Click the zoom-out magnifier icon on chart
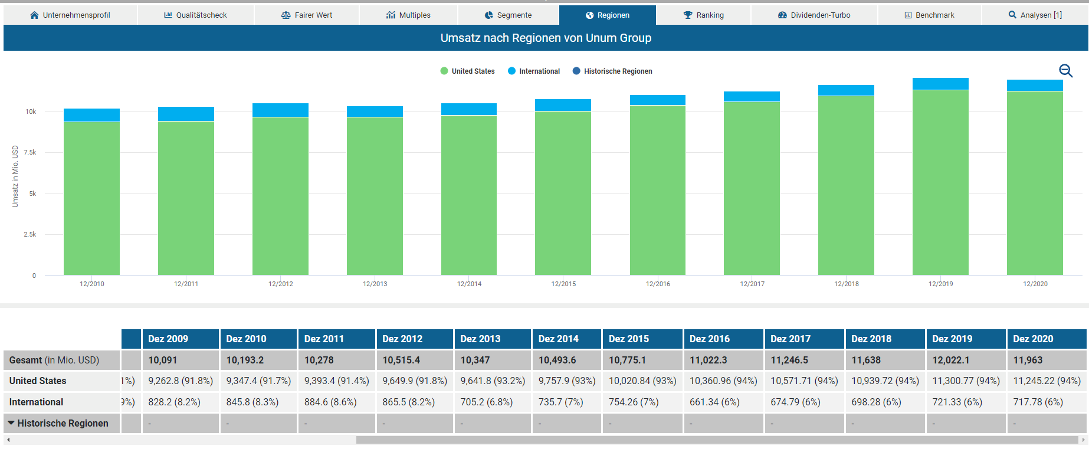This screenshot has width=1089, height=449. click(1065, 71)
